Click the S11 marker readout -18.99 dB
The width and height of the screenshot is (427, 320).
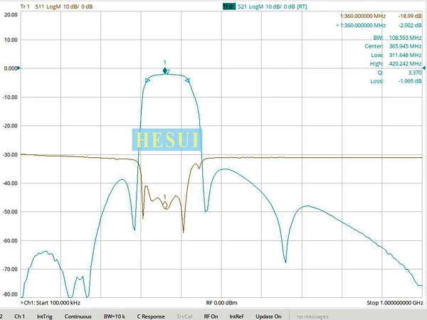pyautogui.click(x=410, y=16)
